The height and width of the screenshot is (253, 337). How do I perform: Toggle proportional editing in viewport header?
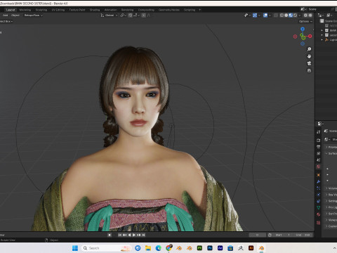[x=143, y=15]
